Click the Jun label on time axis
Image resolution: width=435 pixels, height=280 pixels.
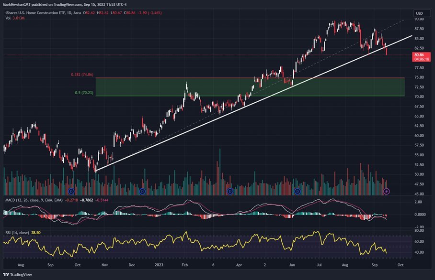click(292, 265)
